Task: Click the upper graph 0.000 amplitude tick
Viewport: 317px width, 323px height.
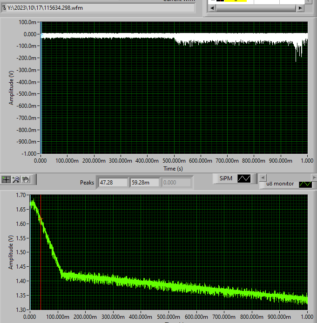Action: point(30,34)
